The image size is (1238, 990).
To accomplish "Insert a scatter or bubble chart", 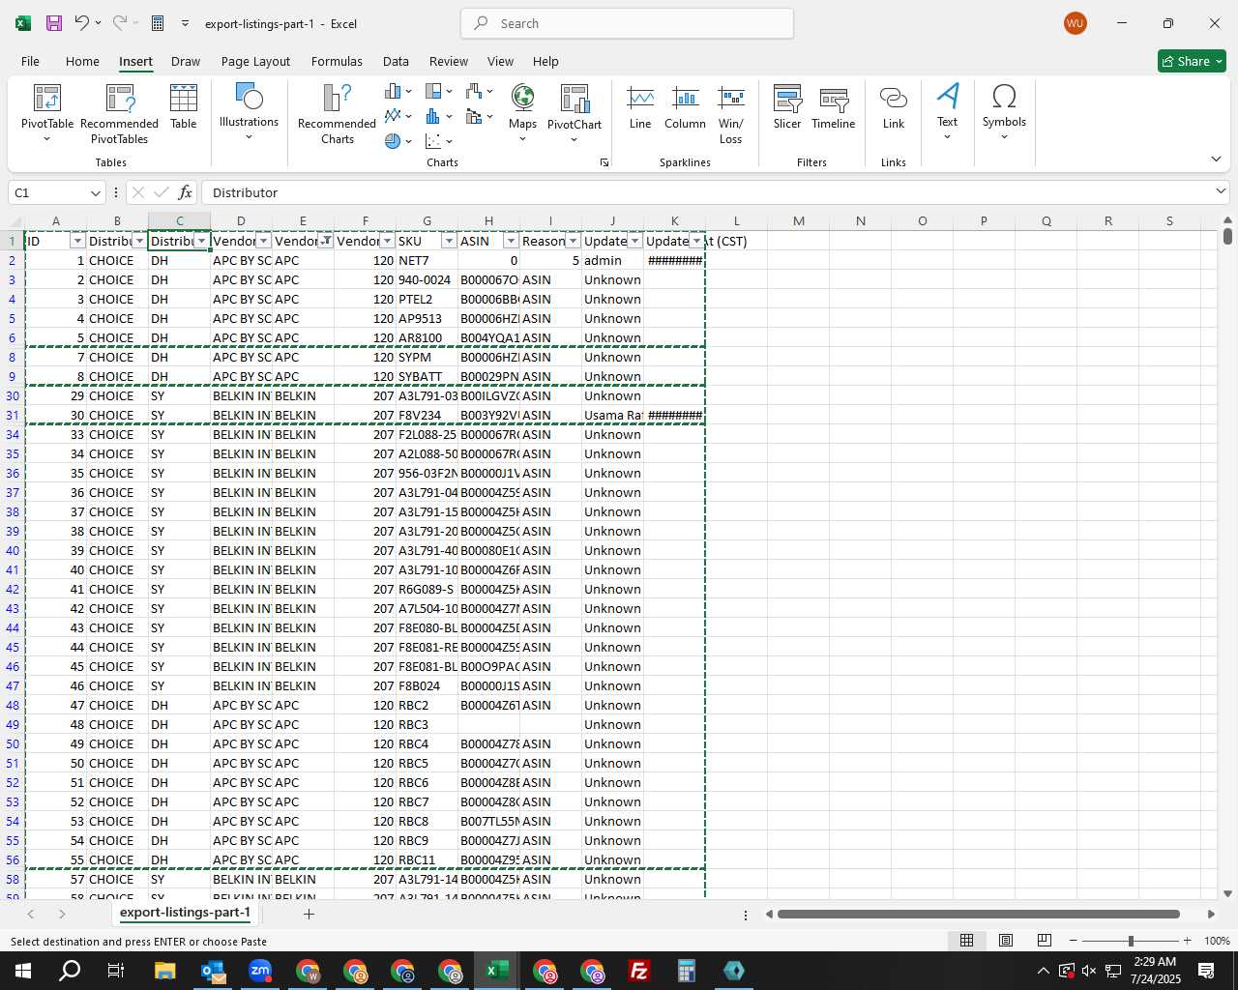I will click(438, 141).
